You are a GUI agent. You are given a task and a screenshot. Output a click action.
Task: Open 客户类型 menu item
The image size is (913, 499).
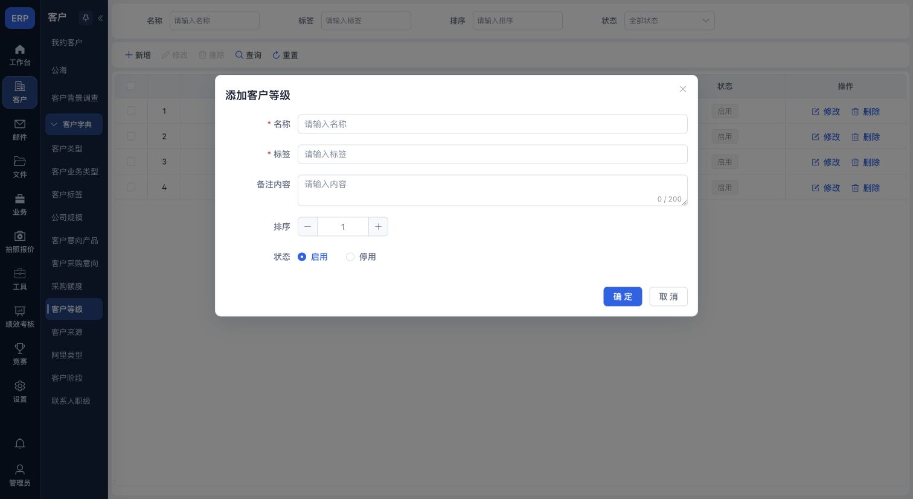67,149
